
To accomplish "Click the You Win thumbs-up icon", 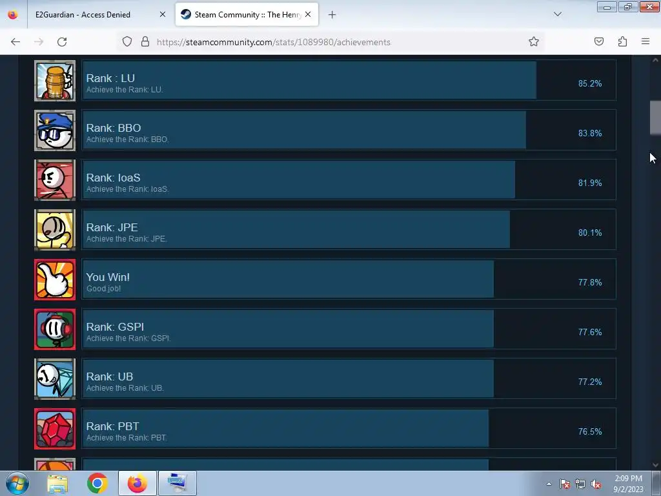I will (x=55, y=280).
